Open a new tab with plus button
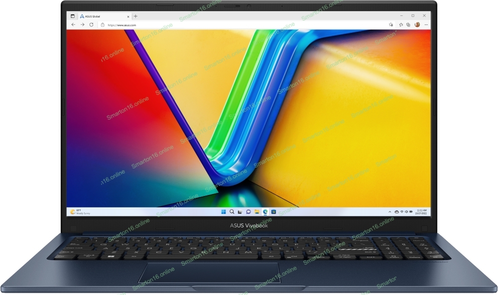The height and width of the screenshot is (295, 498). 135,16
